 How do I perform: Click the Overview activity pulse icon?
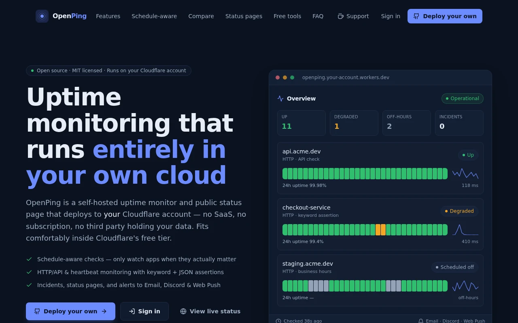coord(280,99)
